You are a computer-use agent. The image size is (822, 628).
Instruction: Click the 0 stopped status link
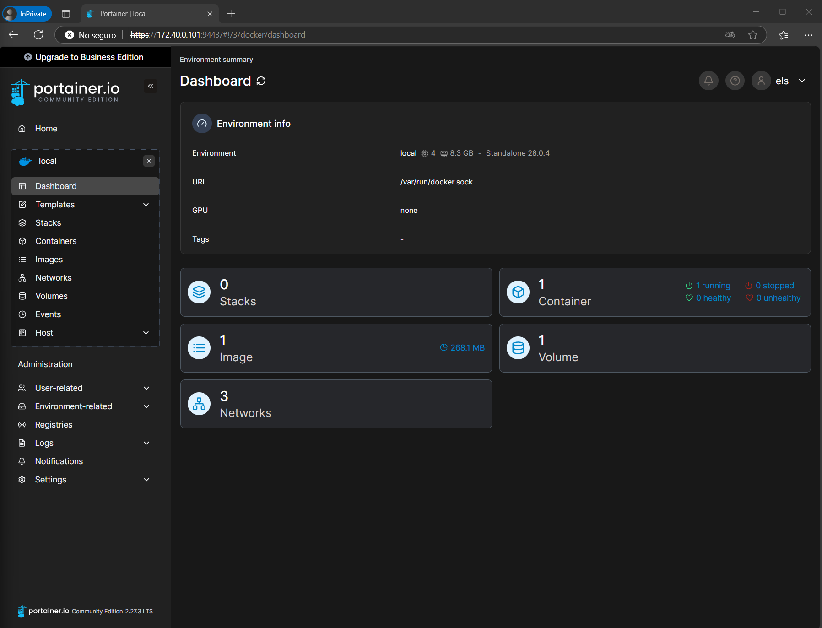pyautogui.click(x=770, y=285)
